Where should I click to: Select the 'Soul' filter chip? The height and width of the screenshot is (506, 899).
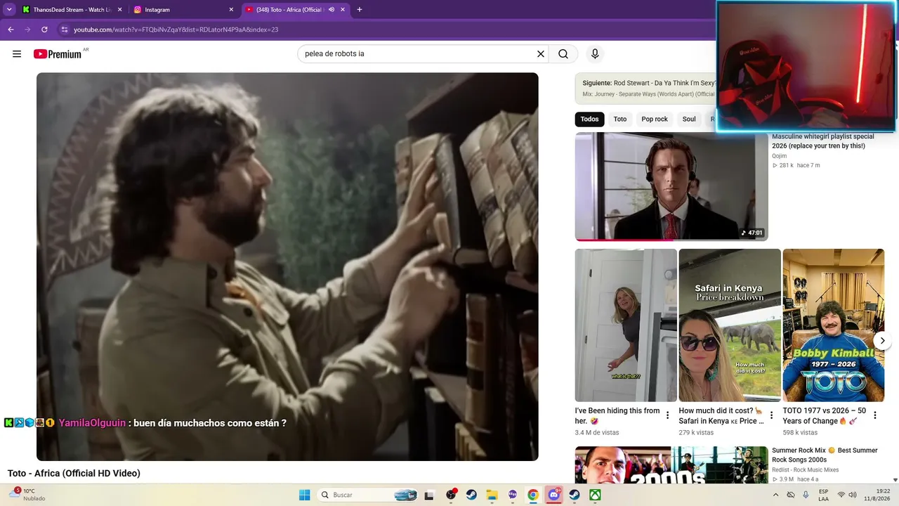[689, 119]
